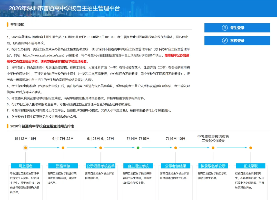Click notice item 8 about 各校官网或微信公众号
Viewport: 277px width, 200px height.
click(x=42, y=117)
